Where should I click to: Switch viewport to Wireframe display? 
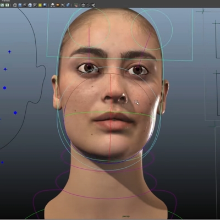pos(15,5)
